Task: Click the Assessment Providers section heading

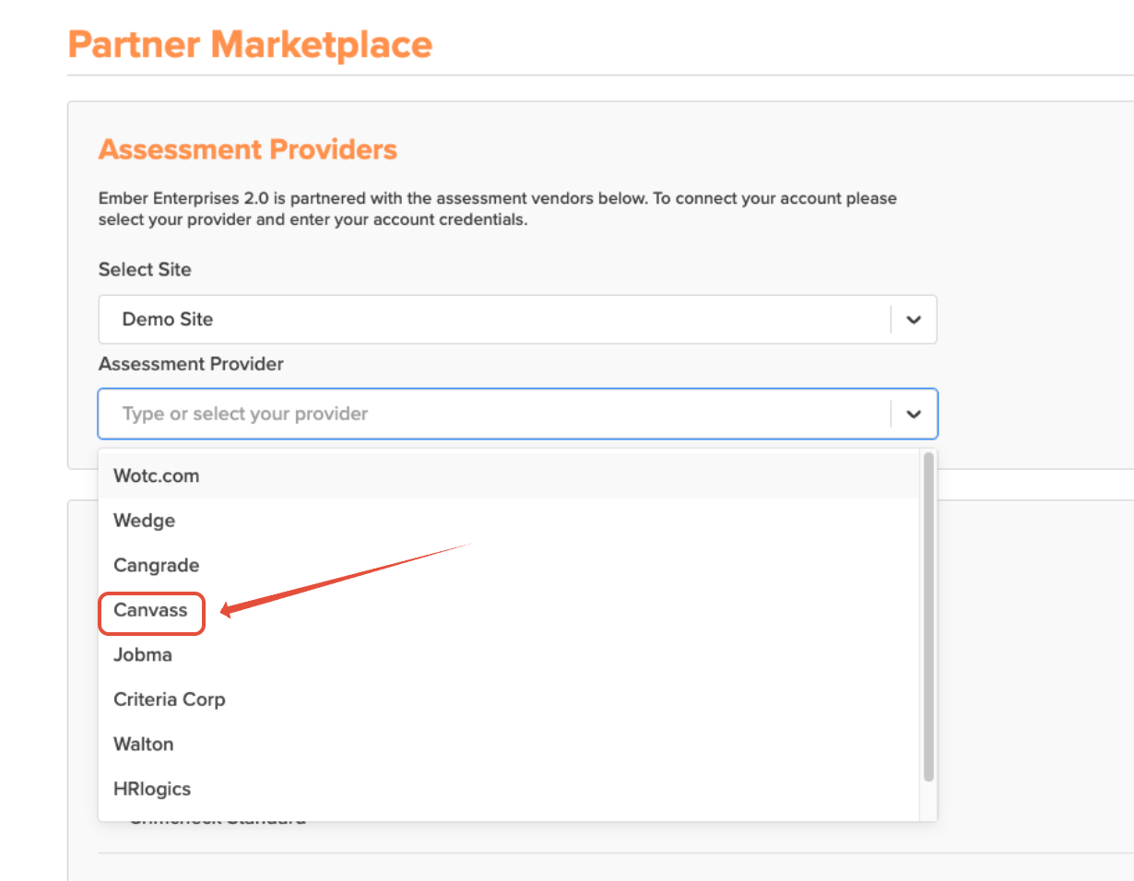Action: click(248, 149)
